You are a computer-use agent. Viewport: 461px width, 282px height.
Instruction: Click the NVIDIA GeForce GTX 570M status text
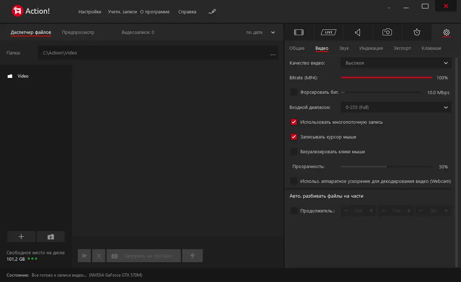tap(116, 275)
